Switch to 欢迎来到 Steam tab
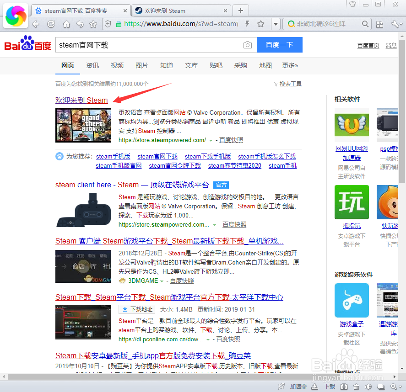406x392 pixels. coord(181,11)
